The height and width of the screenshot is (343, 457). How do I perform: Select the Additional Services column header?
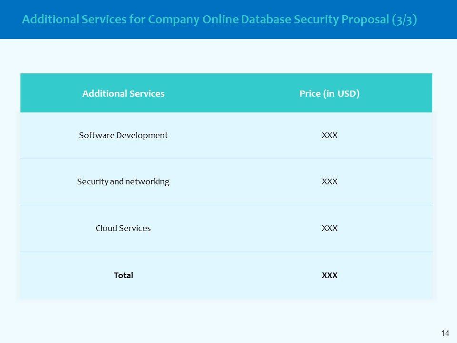123,93
